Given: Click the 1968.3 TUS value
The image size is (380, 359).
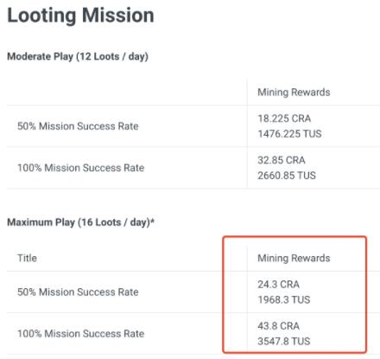Looking at the screenshot, I should pyautogui.click(x=284, y=299).
